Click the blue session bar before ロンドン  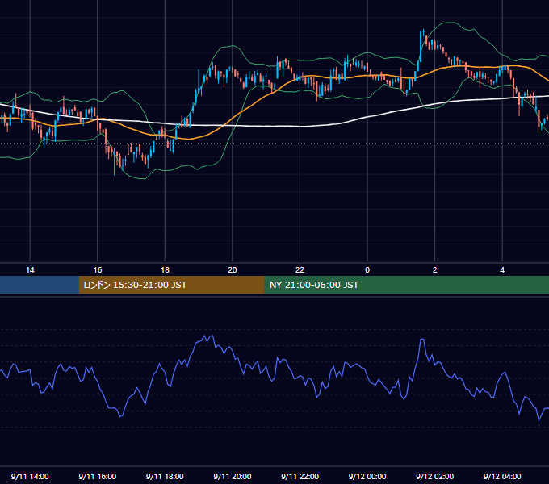point(40,285)
